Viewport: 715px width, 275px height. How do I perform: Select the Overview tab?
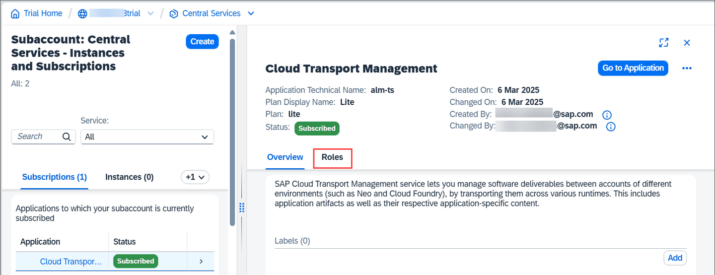point(285,157)
